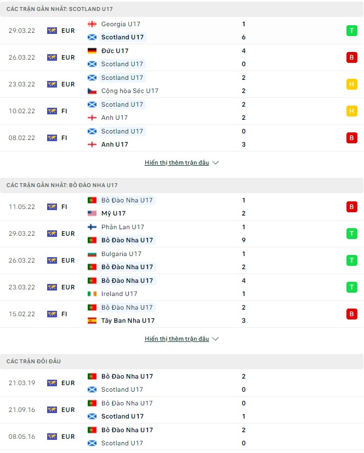Open the Scotland U17 team page link
Image resolution: width=364 pixels, height=453 pixels.
[x=122, y=37]
